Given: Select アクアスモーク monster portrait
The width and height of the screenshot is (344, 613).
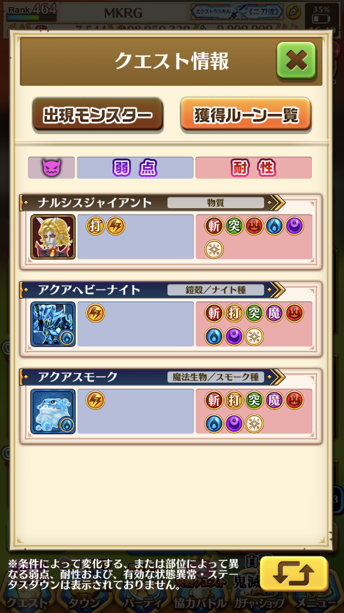Looking at the screenshot, I should [53, 411].
